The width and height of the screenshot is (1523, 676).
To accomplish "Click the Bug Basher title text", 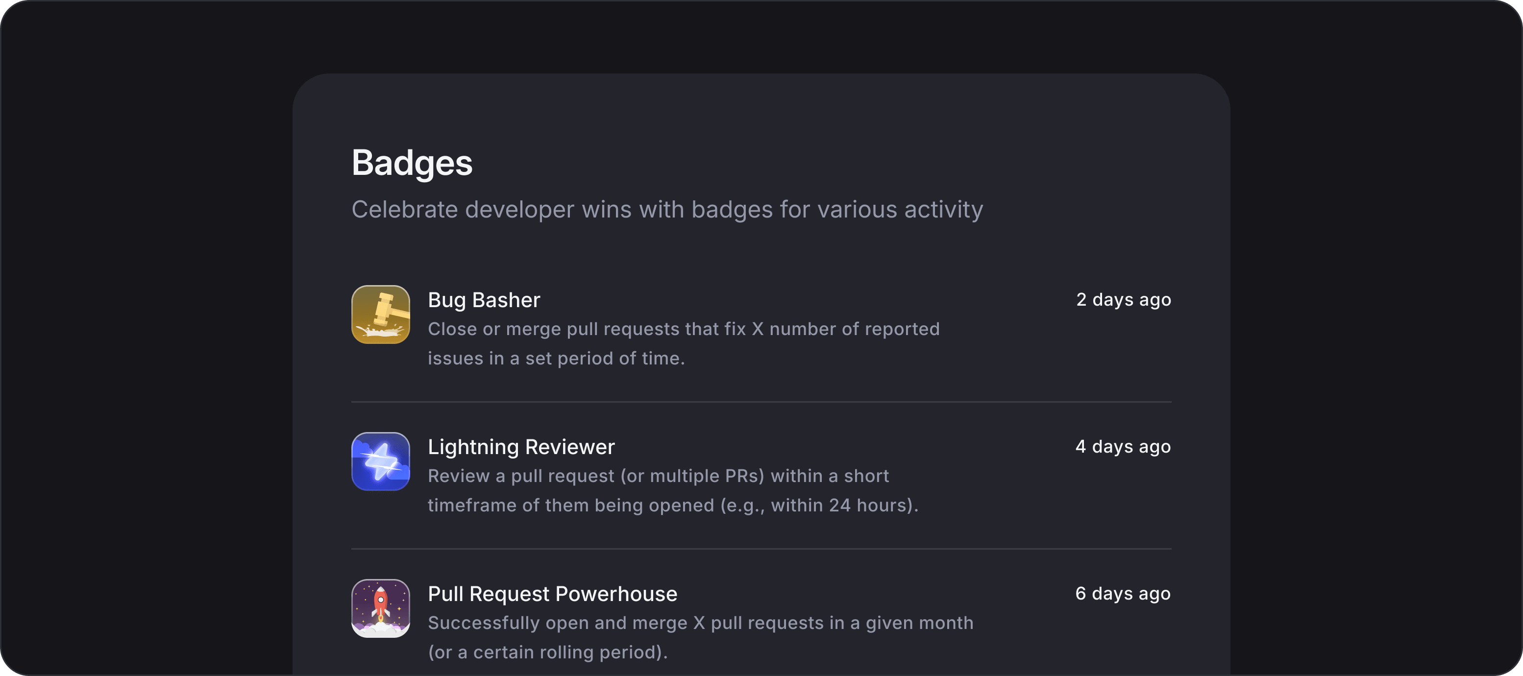I will coord(484,300).
